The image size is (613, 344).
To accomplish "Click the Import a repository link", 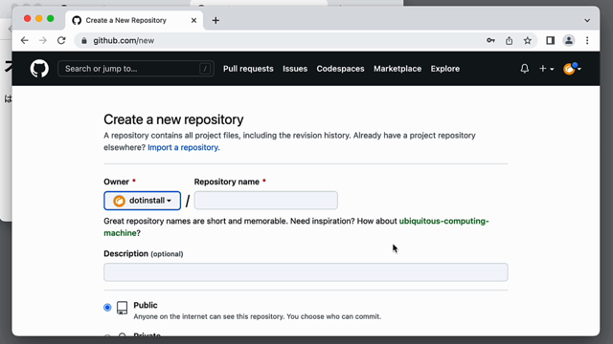I will [184, 147].
